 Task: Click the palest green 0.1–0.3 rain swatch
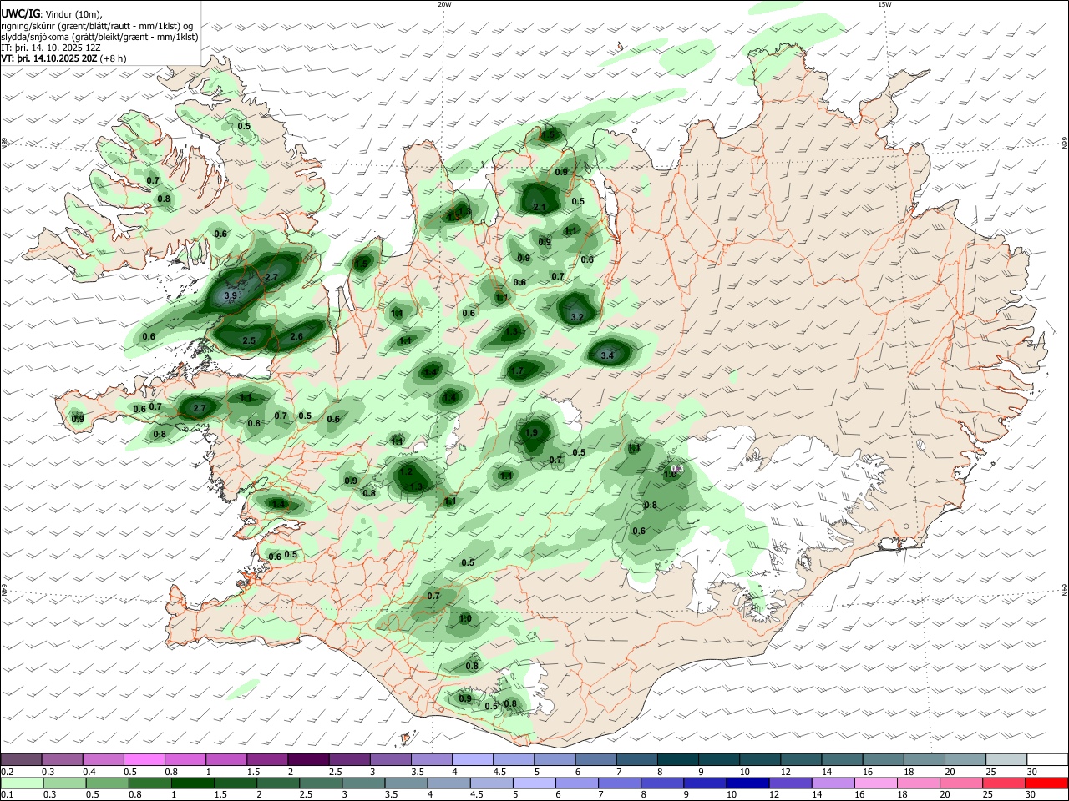[x=23, y=783]
